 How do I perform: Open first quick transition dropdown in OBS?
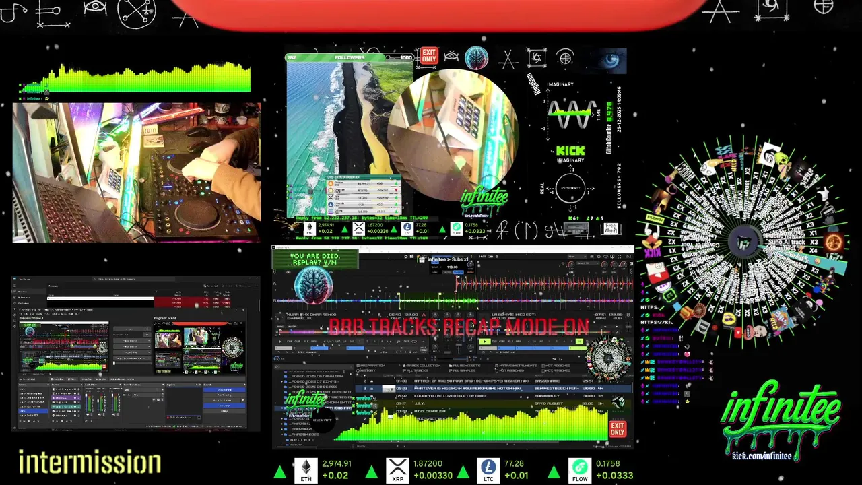(x=131, y=341)
